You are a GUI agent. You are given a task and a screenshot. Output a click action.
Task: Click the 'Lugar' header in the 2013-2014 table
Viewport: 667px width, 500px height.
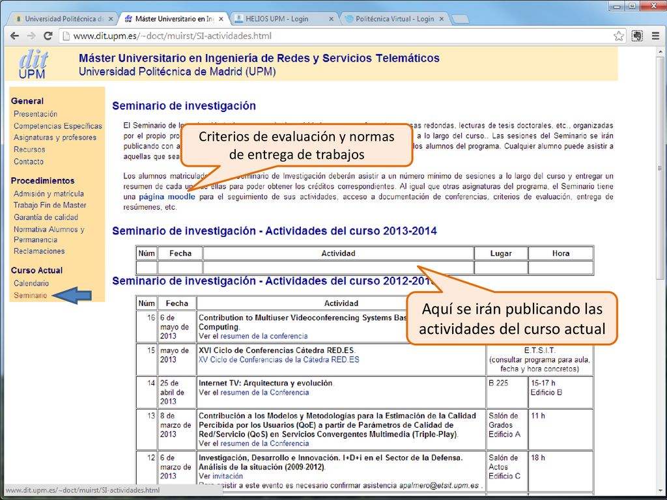pyautogui.click(x=501, y=253)
